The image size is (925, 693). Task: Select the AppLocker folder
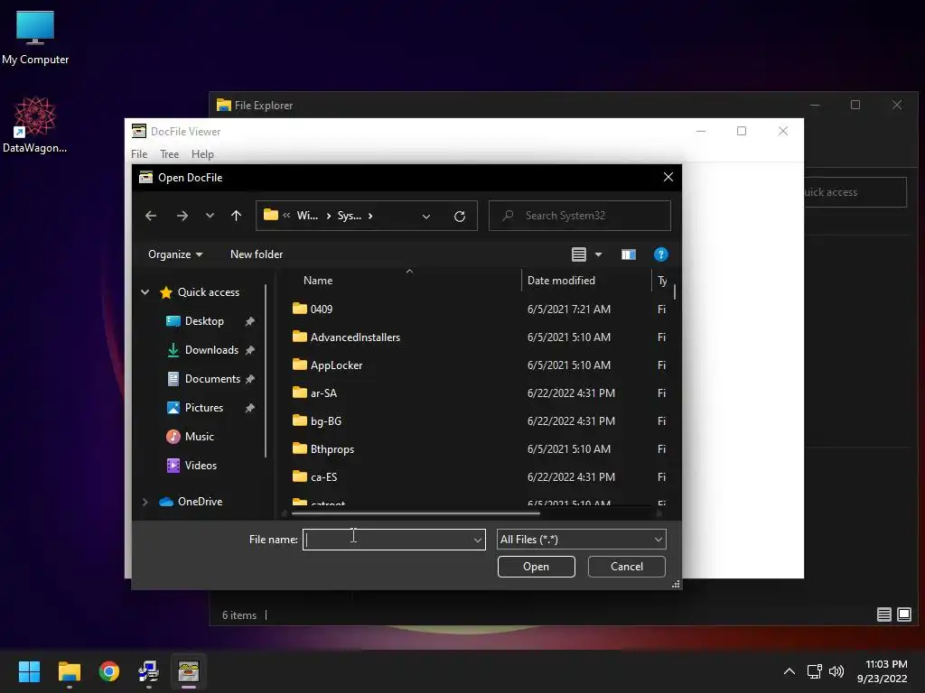coord(336,365)
